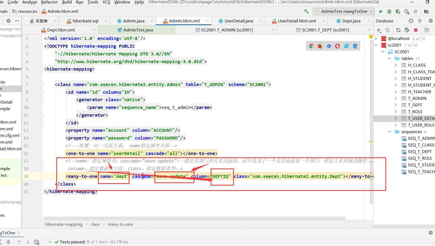Go to next failed test down arrow
The image size is (435, 246).
point(28,242)
